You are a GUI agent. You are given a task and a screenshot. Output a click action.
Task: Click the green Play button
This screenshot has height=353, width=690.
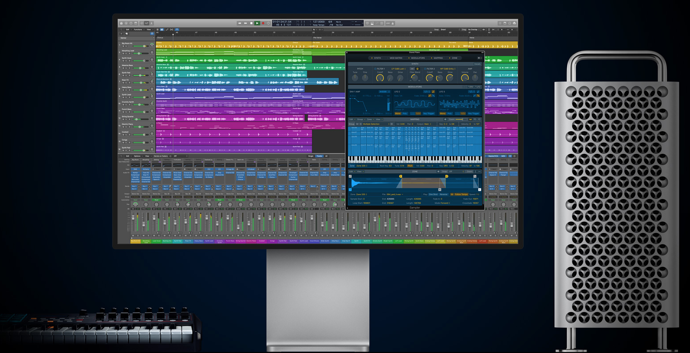257,23
